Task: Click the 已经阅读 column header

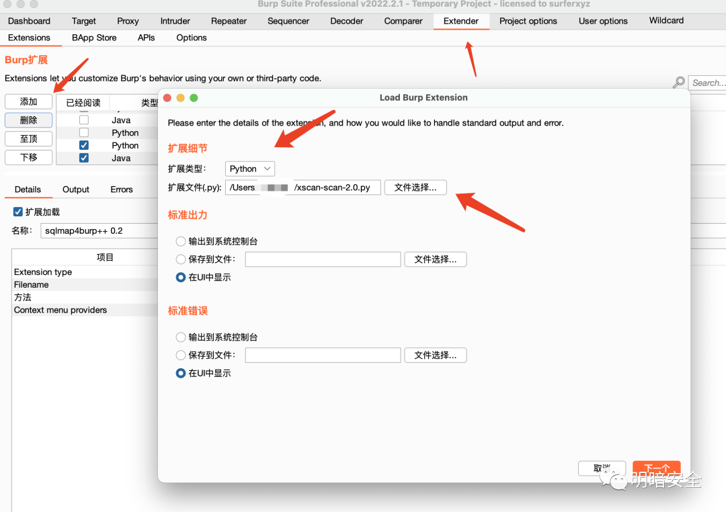Action: pyautogui.click(x=83, y=103)
